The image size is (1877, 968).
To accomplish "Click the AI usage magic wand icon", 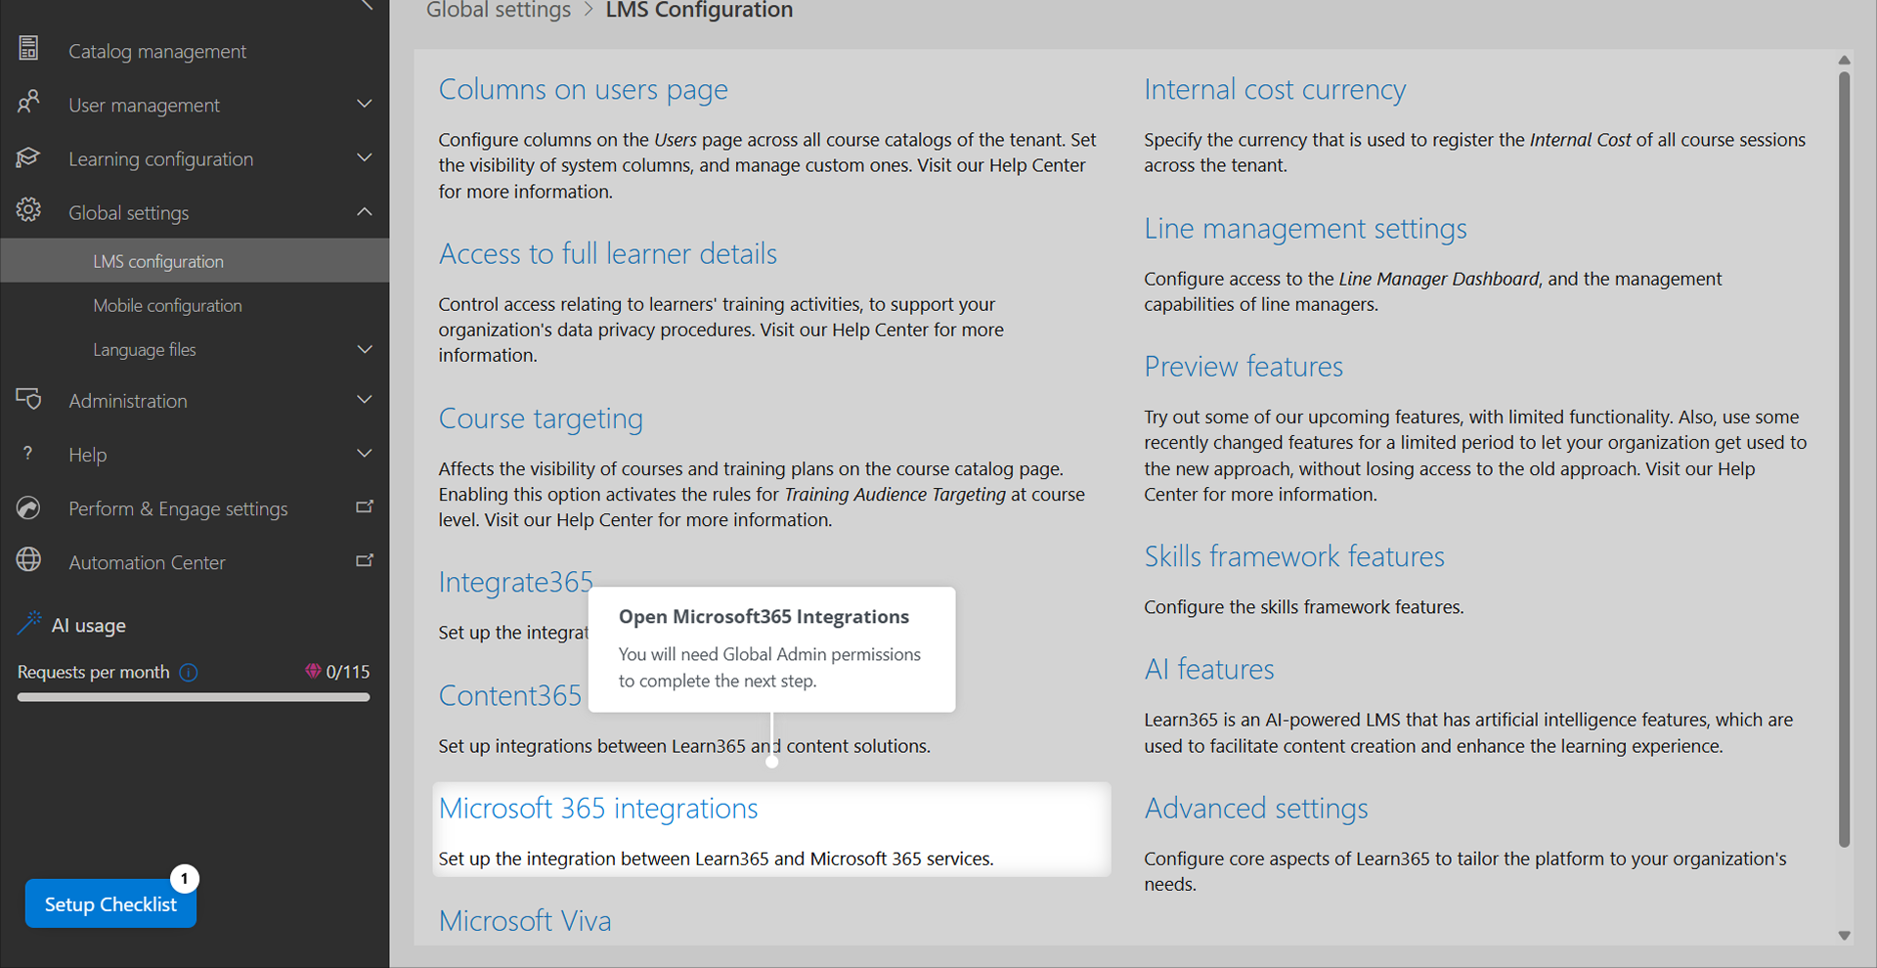I will (x=29, y=623).
